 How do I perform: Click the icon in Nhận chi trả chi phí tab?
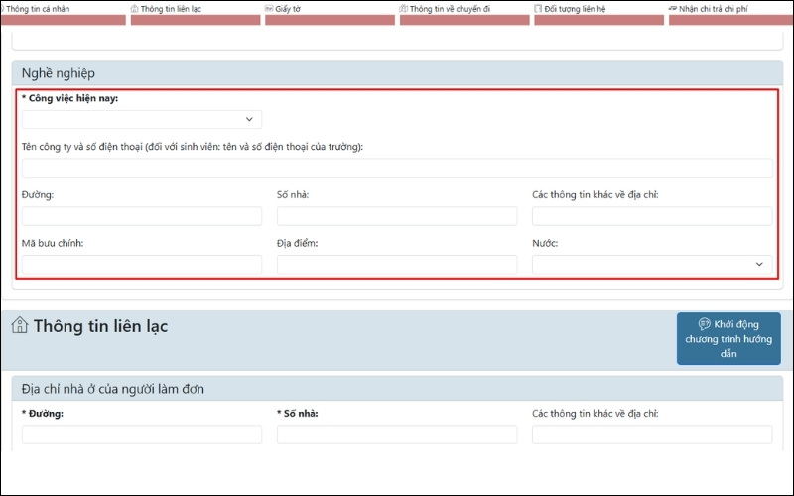click(673, 9)
